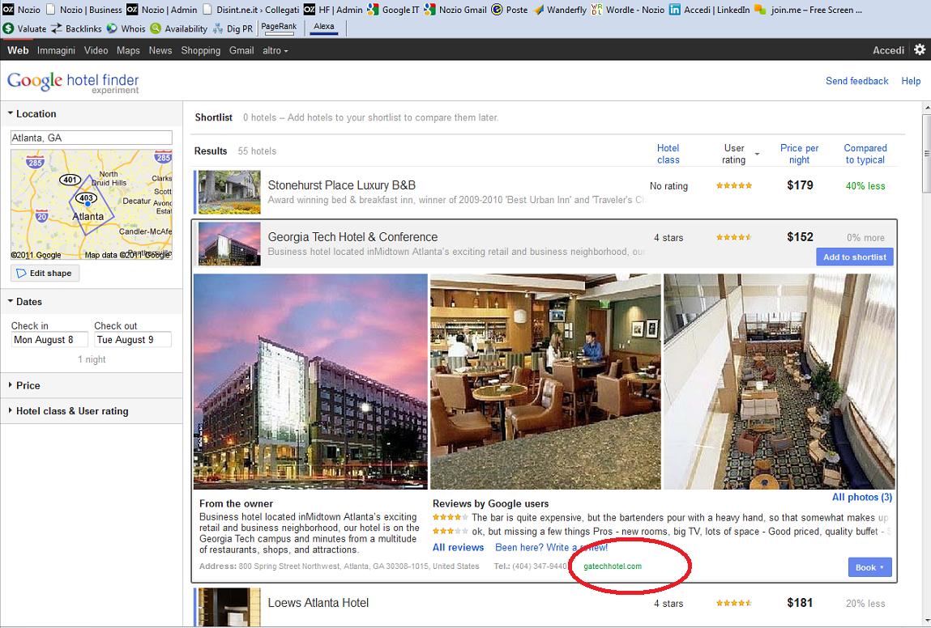Open the first plain Nozio bookmark
The width and height of the screenshot is (931, 628).
(21, 10)
